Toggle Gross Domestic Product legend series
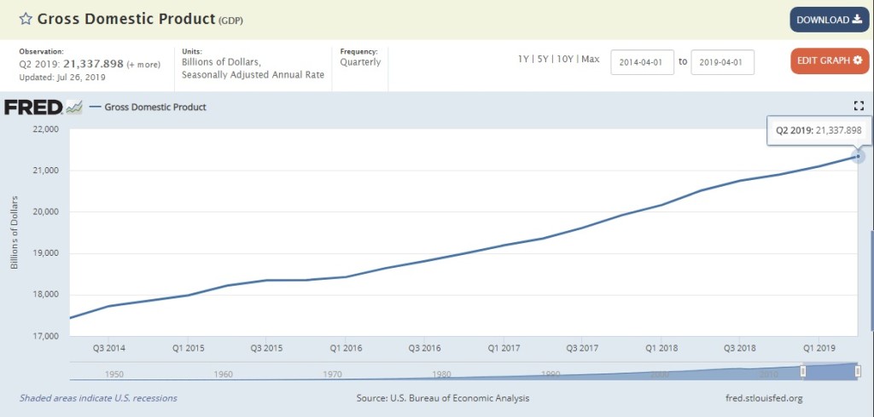Image resolution: width=874 pixels, height=417 pixels. 154,107
